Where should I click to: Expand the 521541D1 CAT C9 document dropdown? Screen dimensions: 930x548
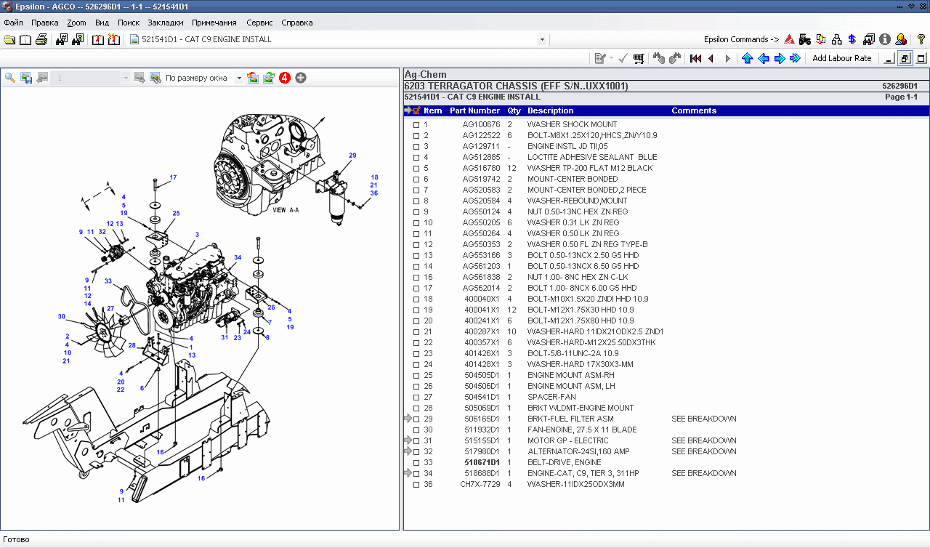(542, 39)
